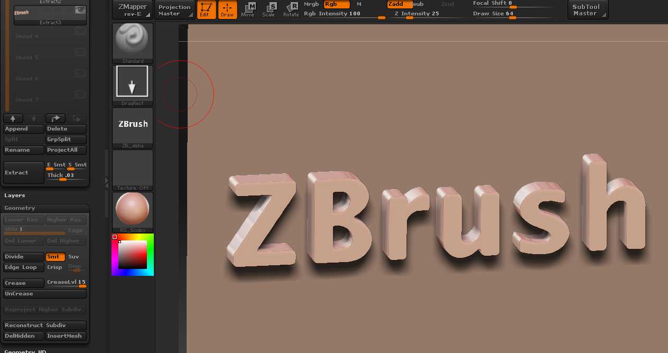
Task: Toggle the Rgb painting mode
Action: click(336, 4)
